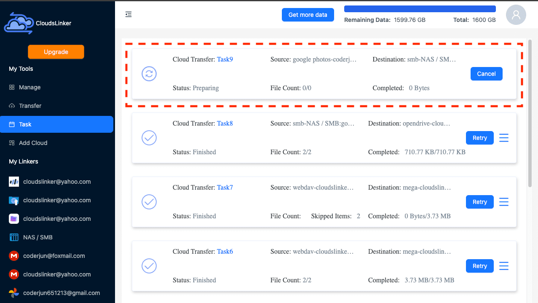Open the Task8 hamburger options menu
The height and width of the screenshot is (303, 538).
point(504,138)
